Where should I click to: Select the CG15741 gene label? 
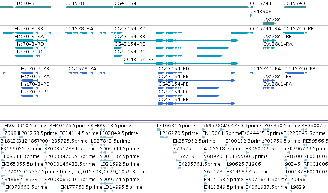point(261,3)
